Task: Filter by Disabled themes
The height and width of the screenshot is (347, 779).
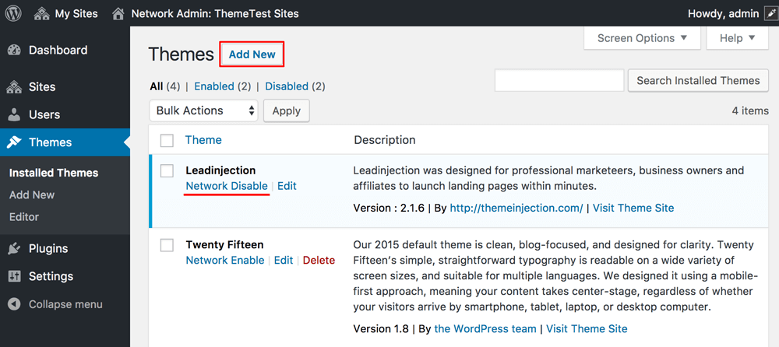Action: point(287,86)
